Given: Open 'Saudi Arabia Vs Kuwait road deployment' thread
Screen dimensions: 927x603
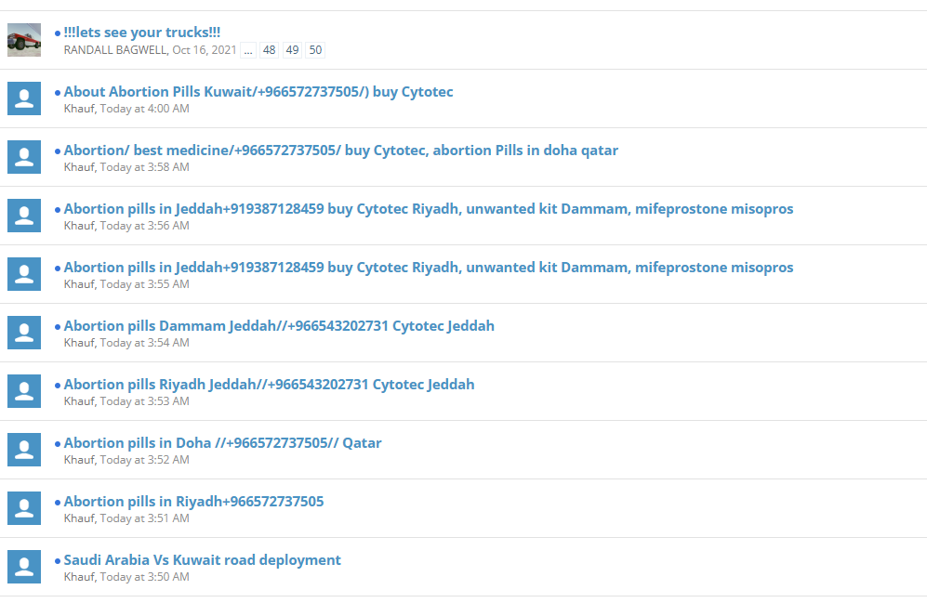Looking at the screenshot, I should (x=202, y=559).
